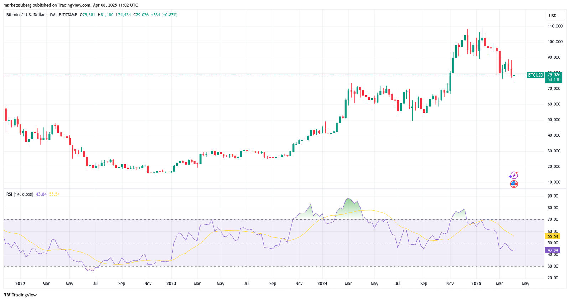
Task: Click the BTCUSD price label tag
Action: [535, 75]
